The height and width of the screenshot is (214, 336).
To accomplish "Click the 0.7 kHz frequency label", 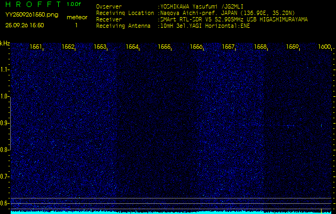I will (x=4, y=177).
